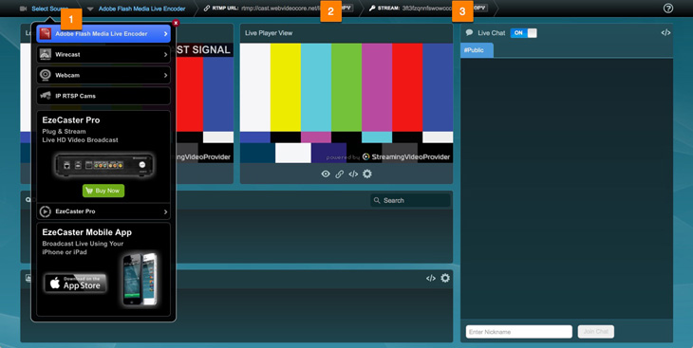
Task: Open Live Chat embed code icon
Action: 665,32
